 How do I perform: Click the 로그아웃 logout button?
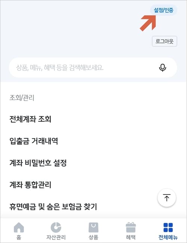pos(165,41)
